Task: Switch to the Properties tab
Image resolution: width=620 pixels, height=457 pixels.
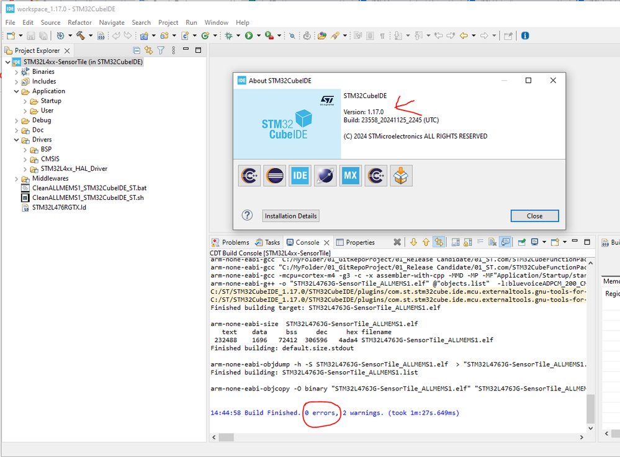Action: click(356, 242)
